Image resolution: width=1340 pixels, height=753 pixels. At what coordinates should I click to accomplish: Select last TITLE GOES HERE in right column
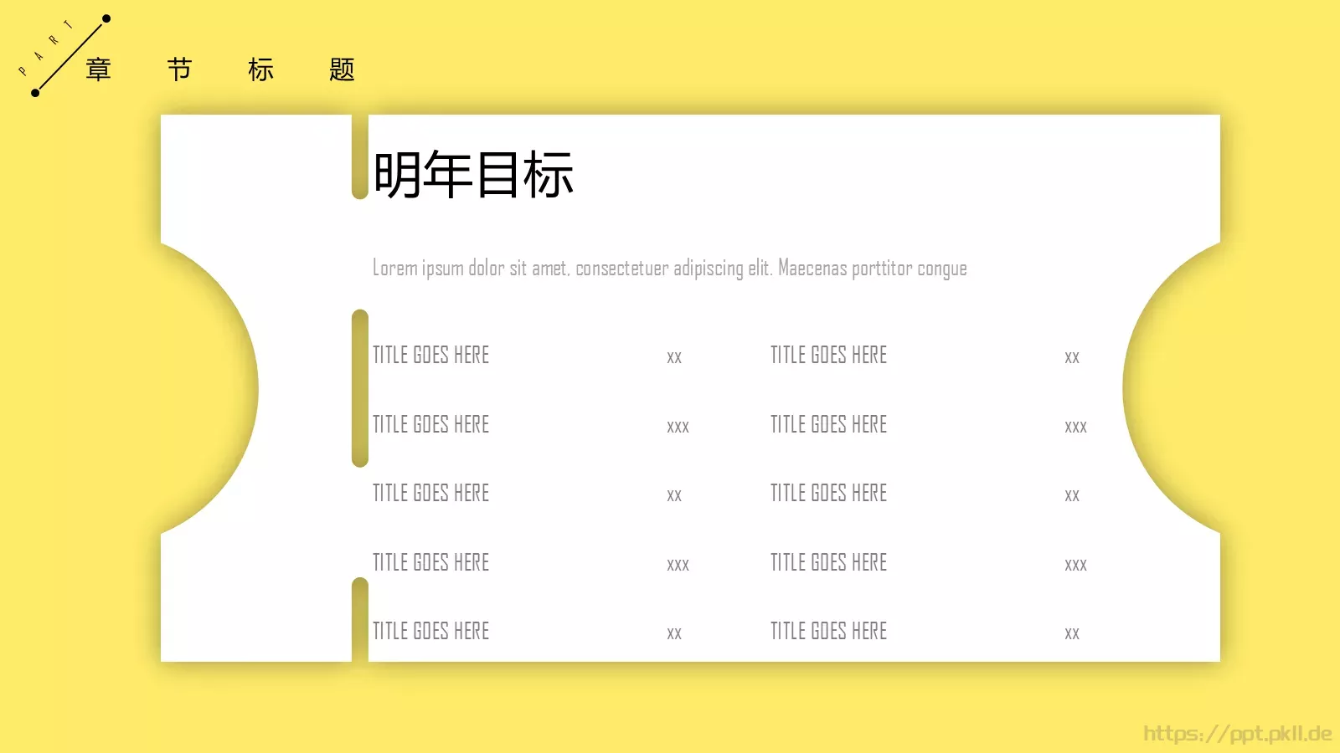pos(828,631)
